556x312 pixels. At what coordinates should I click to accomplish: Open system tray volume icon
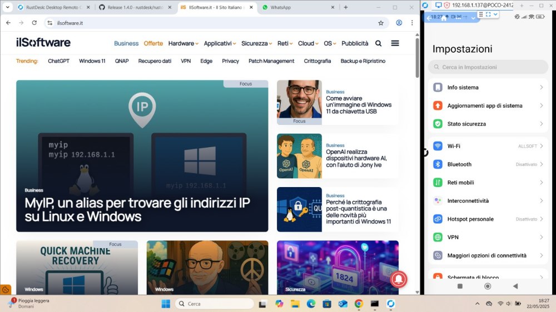click(509, 304)
